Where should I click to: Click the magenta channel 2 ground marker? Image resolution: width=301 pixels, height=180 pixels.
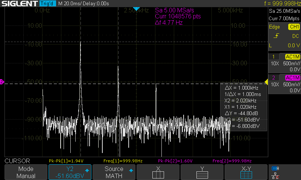[x=2, y=82]
